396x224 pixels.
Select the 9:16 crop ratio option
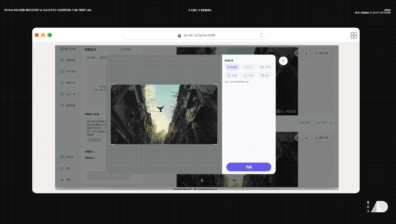tap(232, 75)
